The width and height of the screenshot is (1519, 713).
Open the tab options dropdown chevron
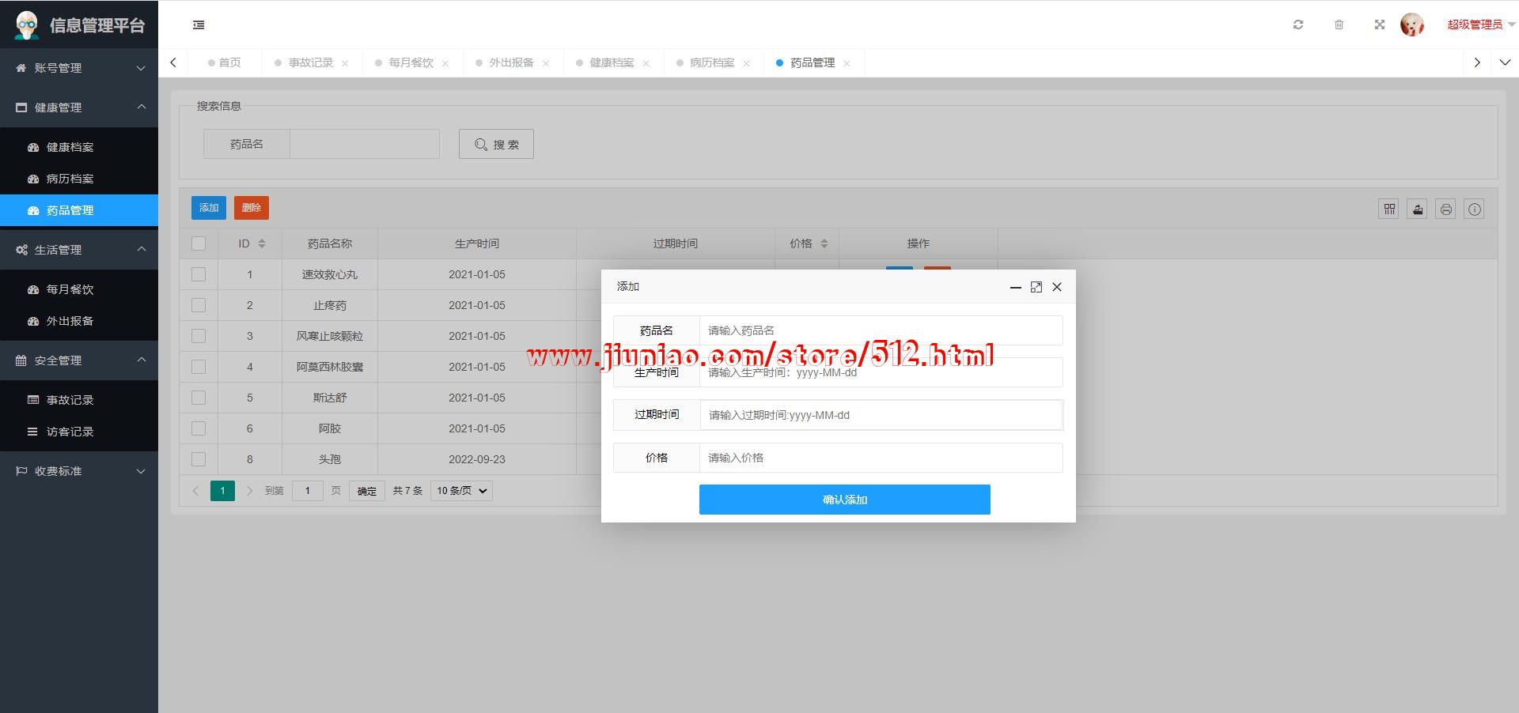click(1505, 62)
